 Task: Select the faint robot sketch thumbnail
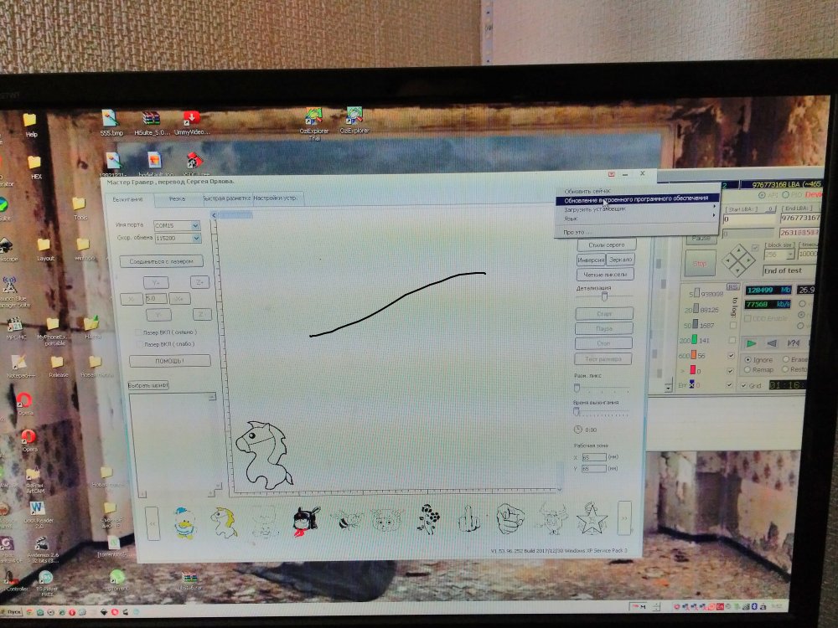(x=265, y=522)
